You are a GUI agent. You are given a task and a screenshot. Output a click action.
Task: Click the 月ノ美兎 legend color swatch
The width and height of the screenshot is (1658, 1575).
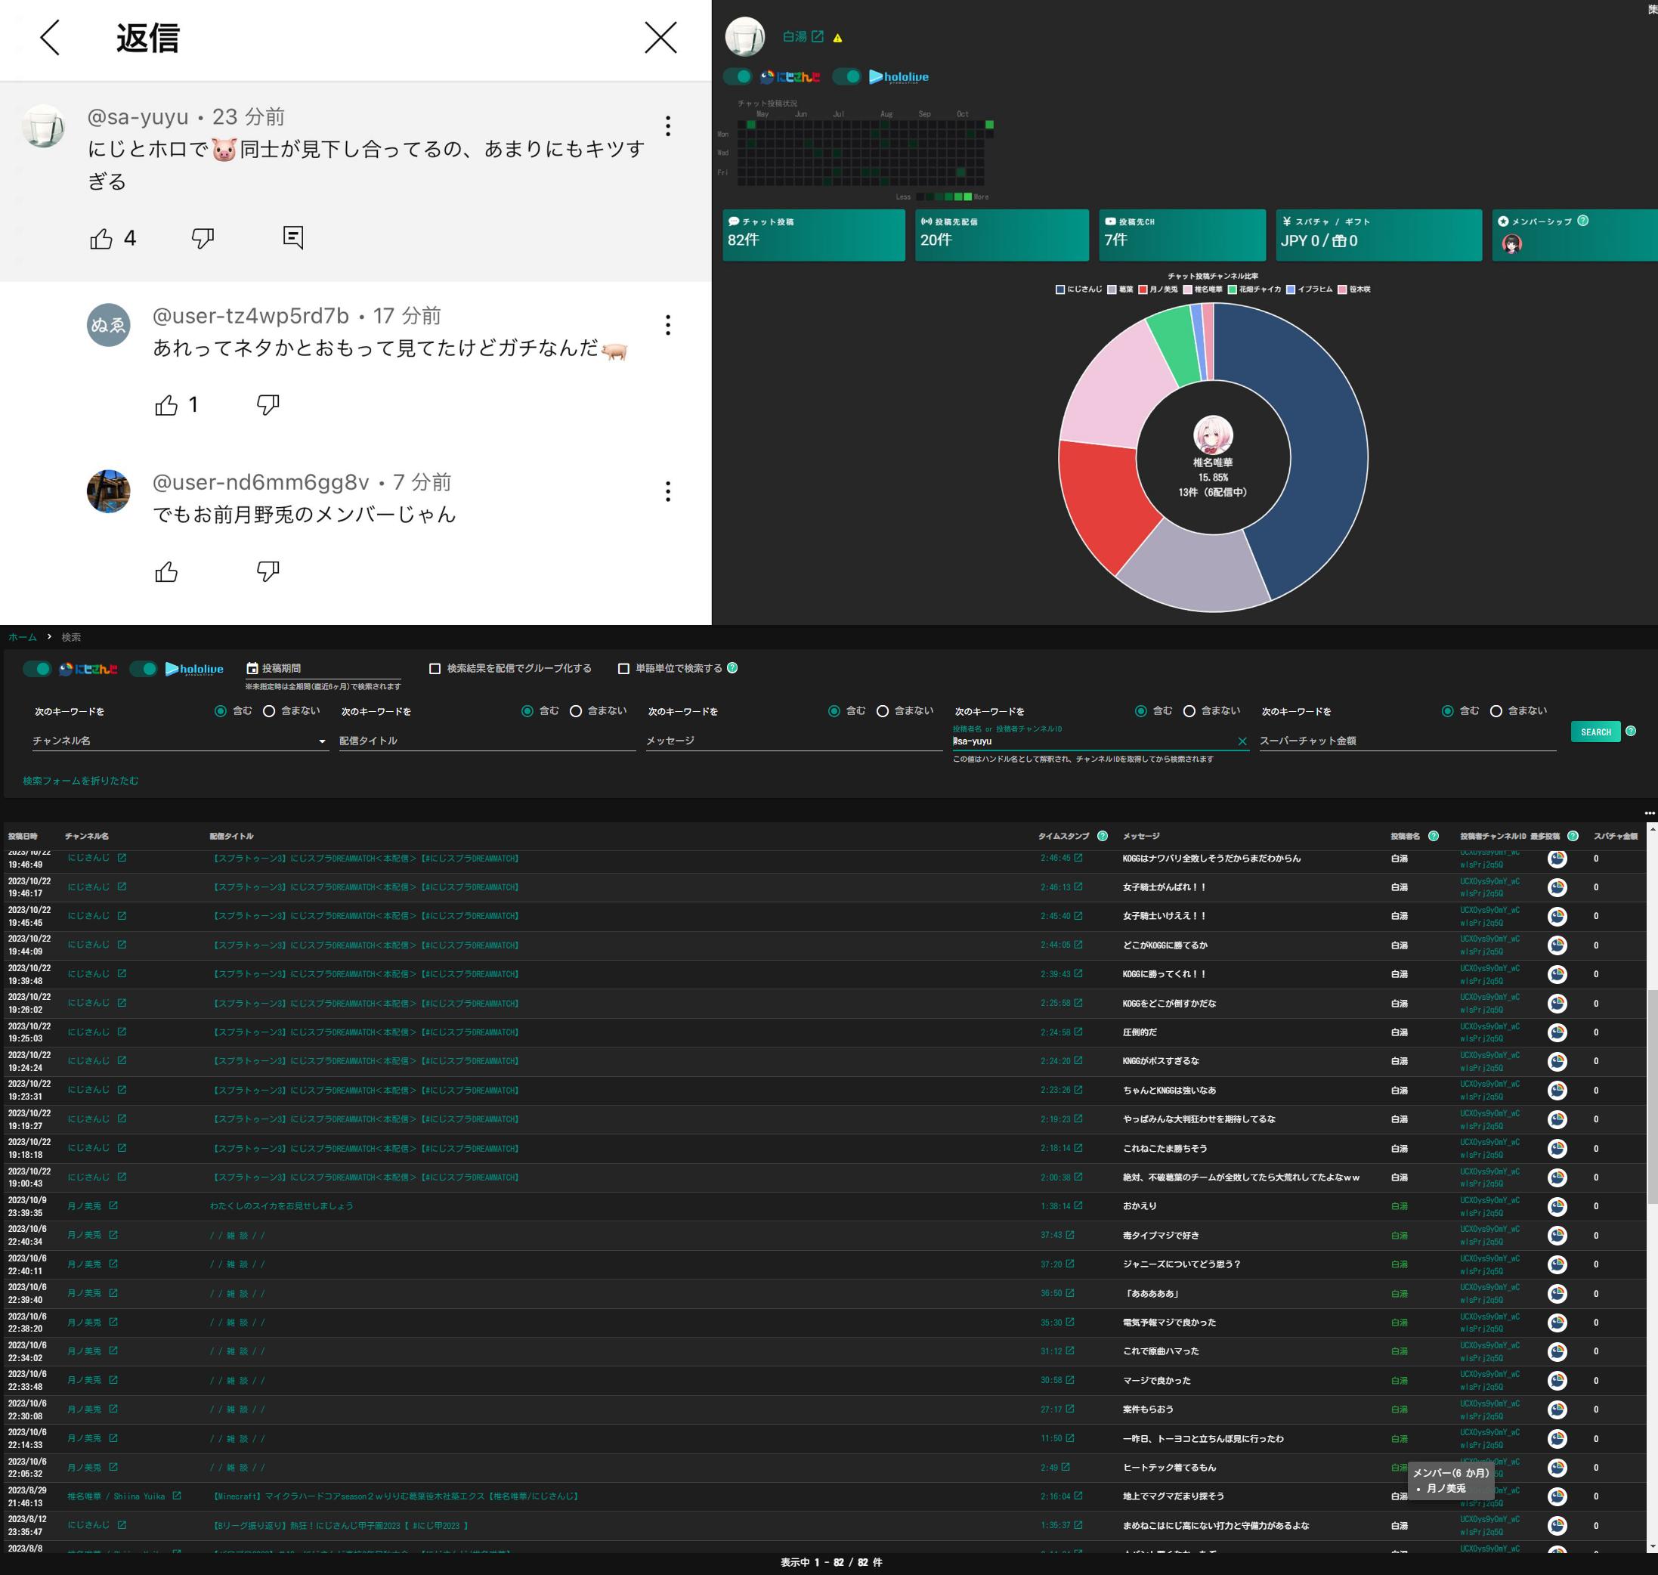(x=1143, y=289)
